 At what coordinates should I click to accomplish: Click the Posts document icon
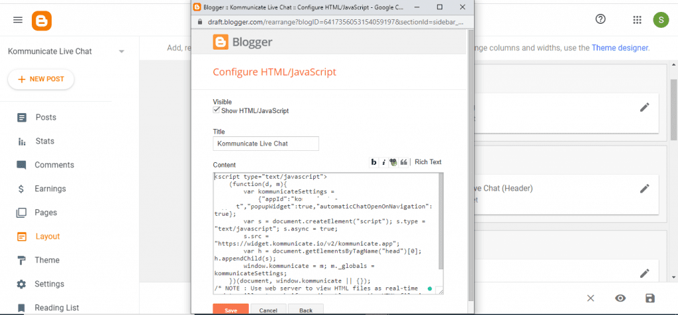click(21, 118)
